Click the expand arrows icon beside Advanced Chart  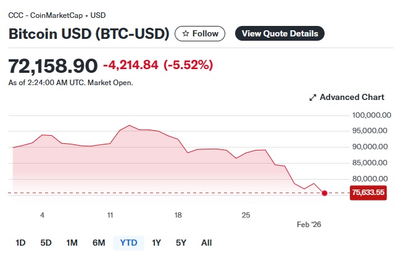point(313,98)
